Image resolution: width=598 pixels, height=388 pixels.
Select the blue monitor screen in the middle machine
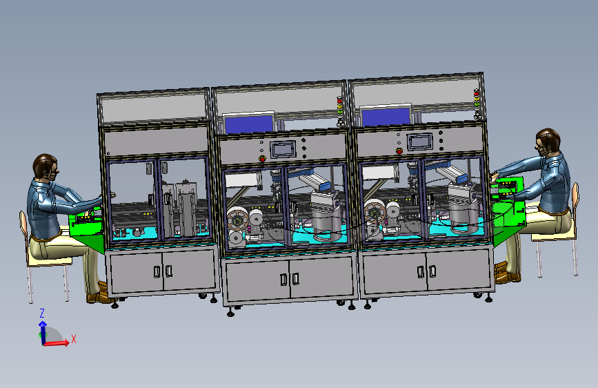pos(249,123)
